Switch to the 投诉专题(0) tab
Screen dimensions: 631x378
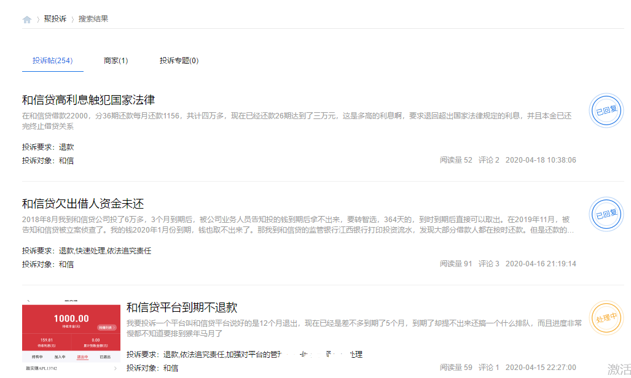tap(179, 60)
